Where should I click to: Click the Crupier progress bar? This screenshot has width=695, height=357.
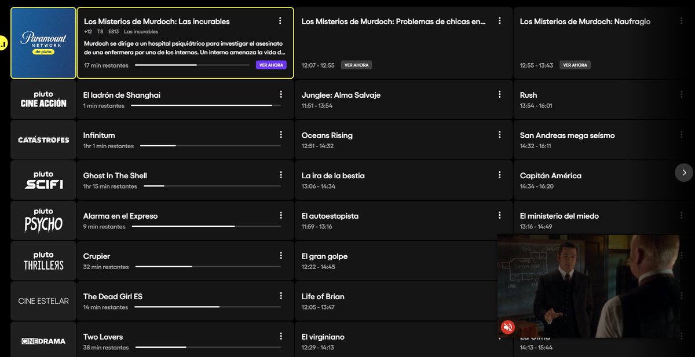(207, 267)
